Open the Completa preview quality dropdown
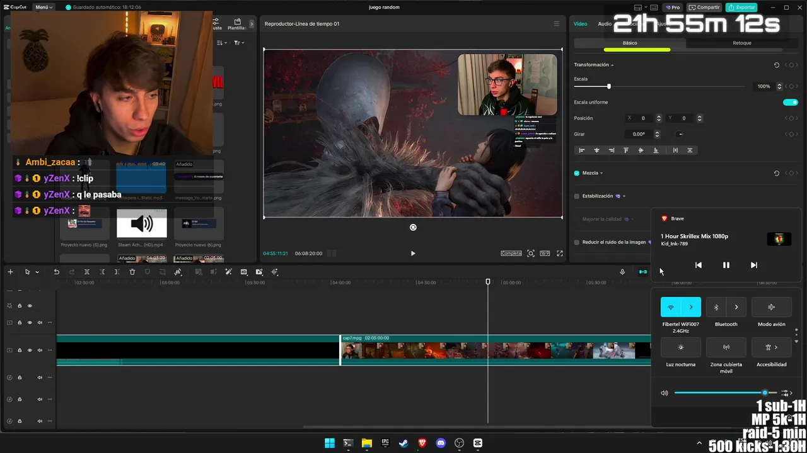The image size is (807, 453). click(511, 254)
